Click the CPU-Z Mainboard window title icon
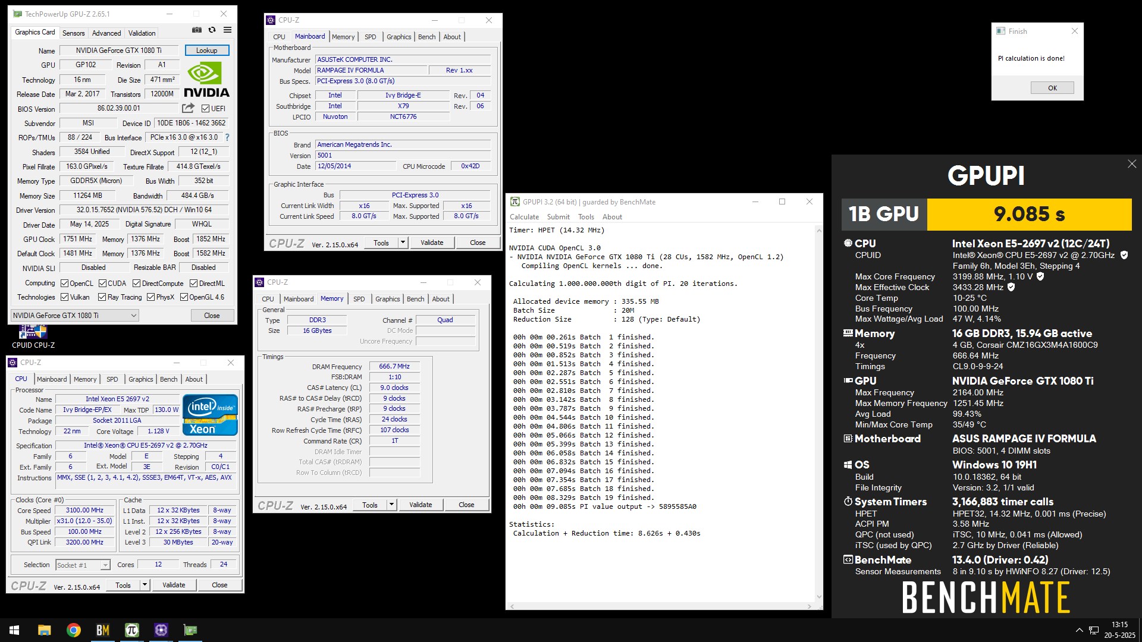1142x642 pixels. pos(271,20)
